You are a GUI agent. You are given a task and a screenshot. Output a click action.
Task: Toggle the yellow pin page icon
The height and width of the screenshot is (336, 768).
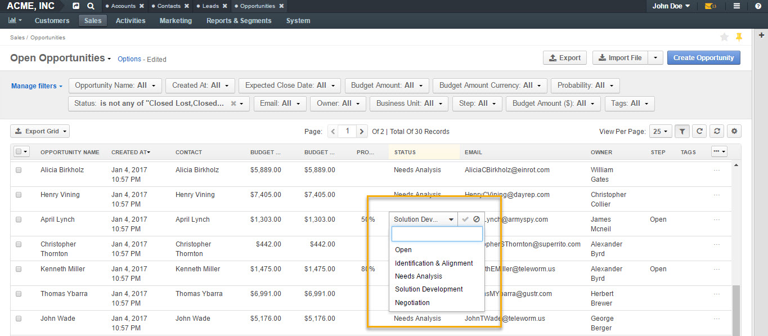tap(739, 37)
